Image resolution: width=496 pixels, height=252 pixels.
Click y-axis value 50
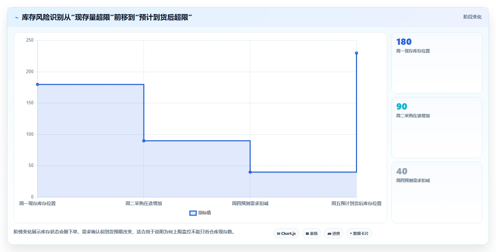coord(31,166)
